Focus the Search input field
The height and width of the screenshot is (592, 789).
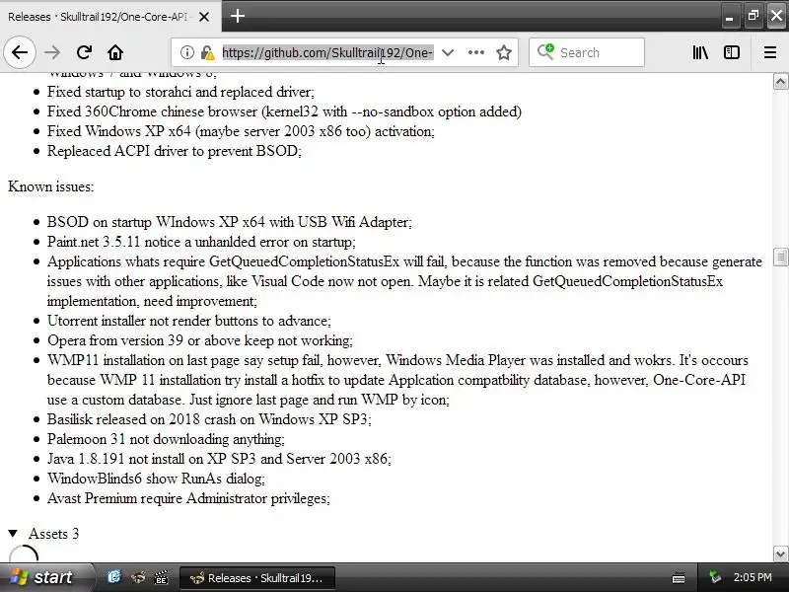click(x=587, y=52)
